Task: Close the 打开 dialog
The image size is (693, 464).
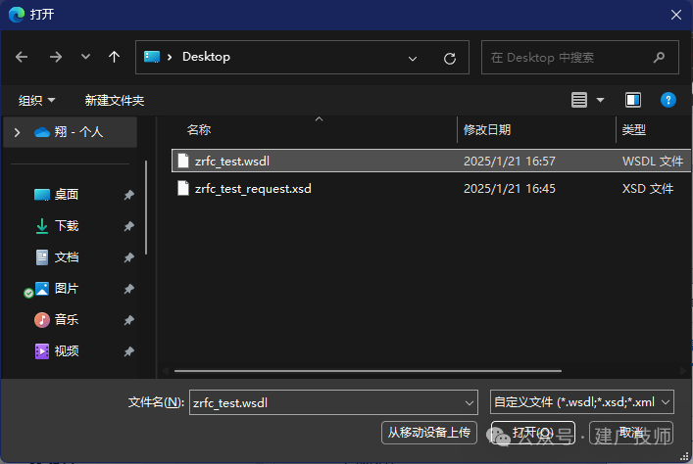Action: 675,15
